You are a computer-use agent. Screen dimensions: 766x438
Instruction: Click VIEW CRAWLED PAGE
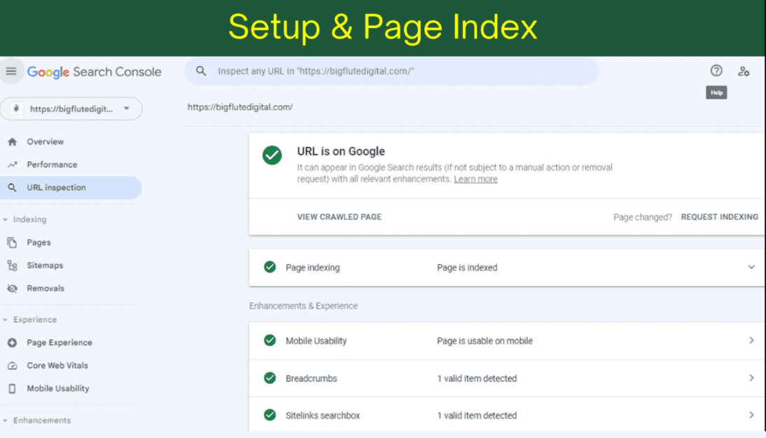coord(339,217)
